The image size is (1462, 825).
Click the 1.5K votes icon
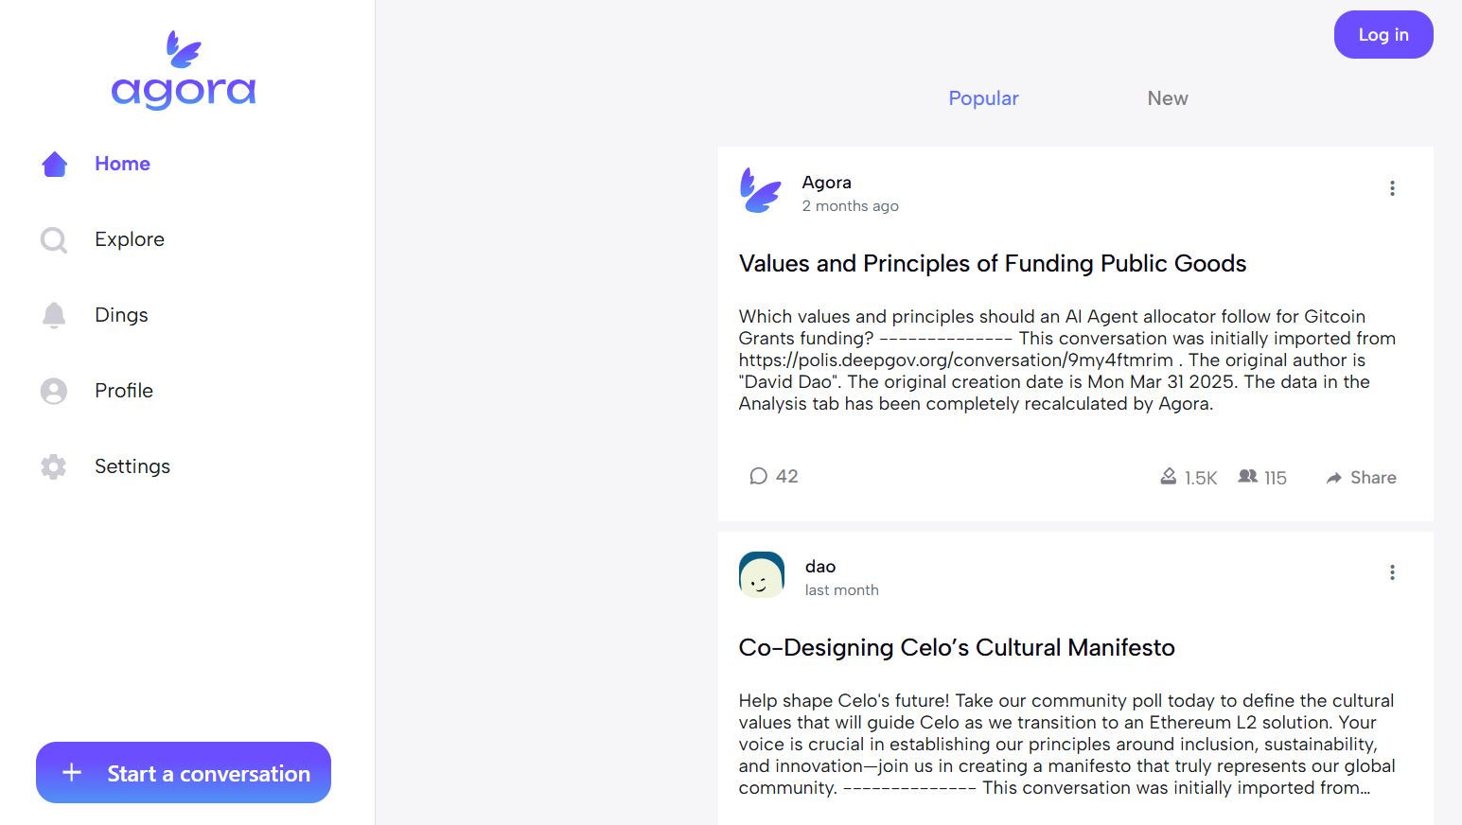coord(1169,477)
